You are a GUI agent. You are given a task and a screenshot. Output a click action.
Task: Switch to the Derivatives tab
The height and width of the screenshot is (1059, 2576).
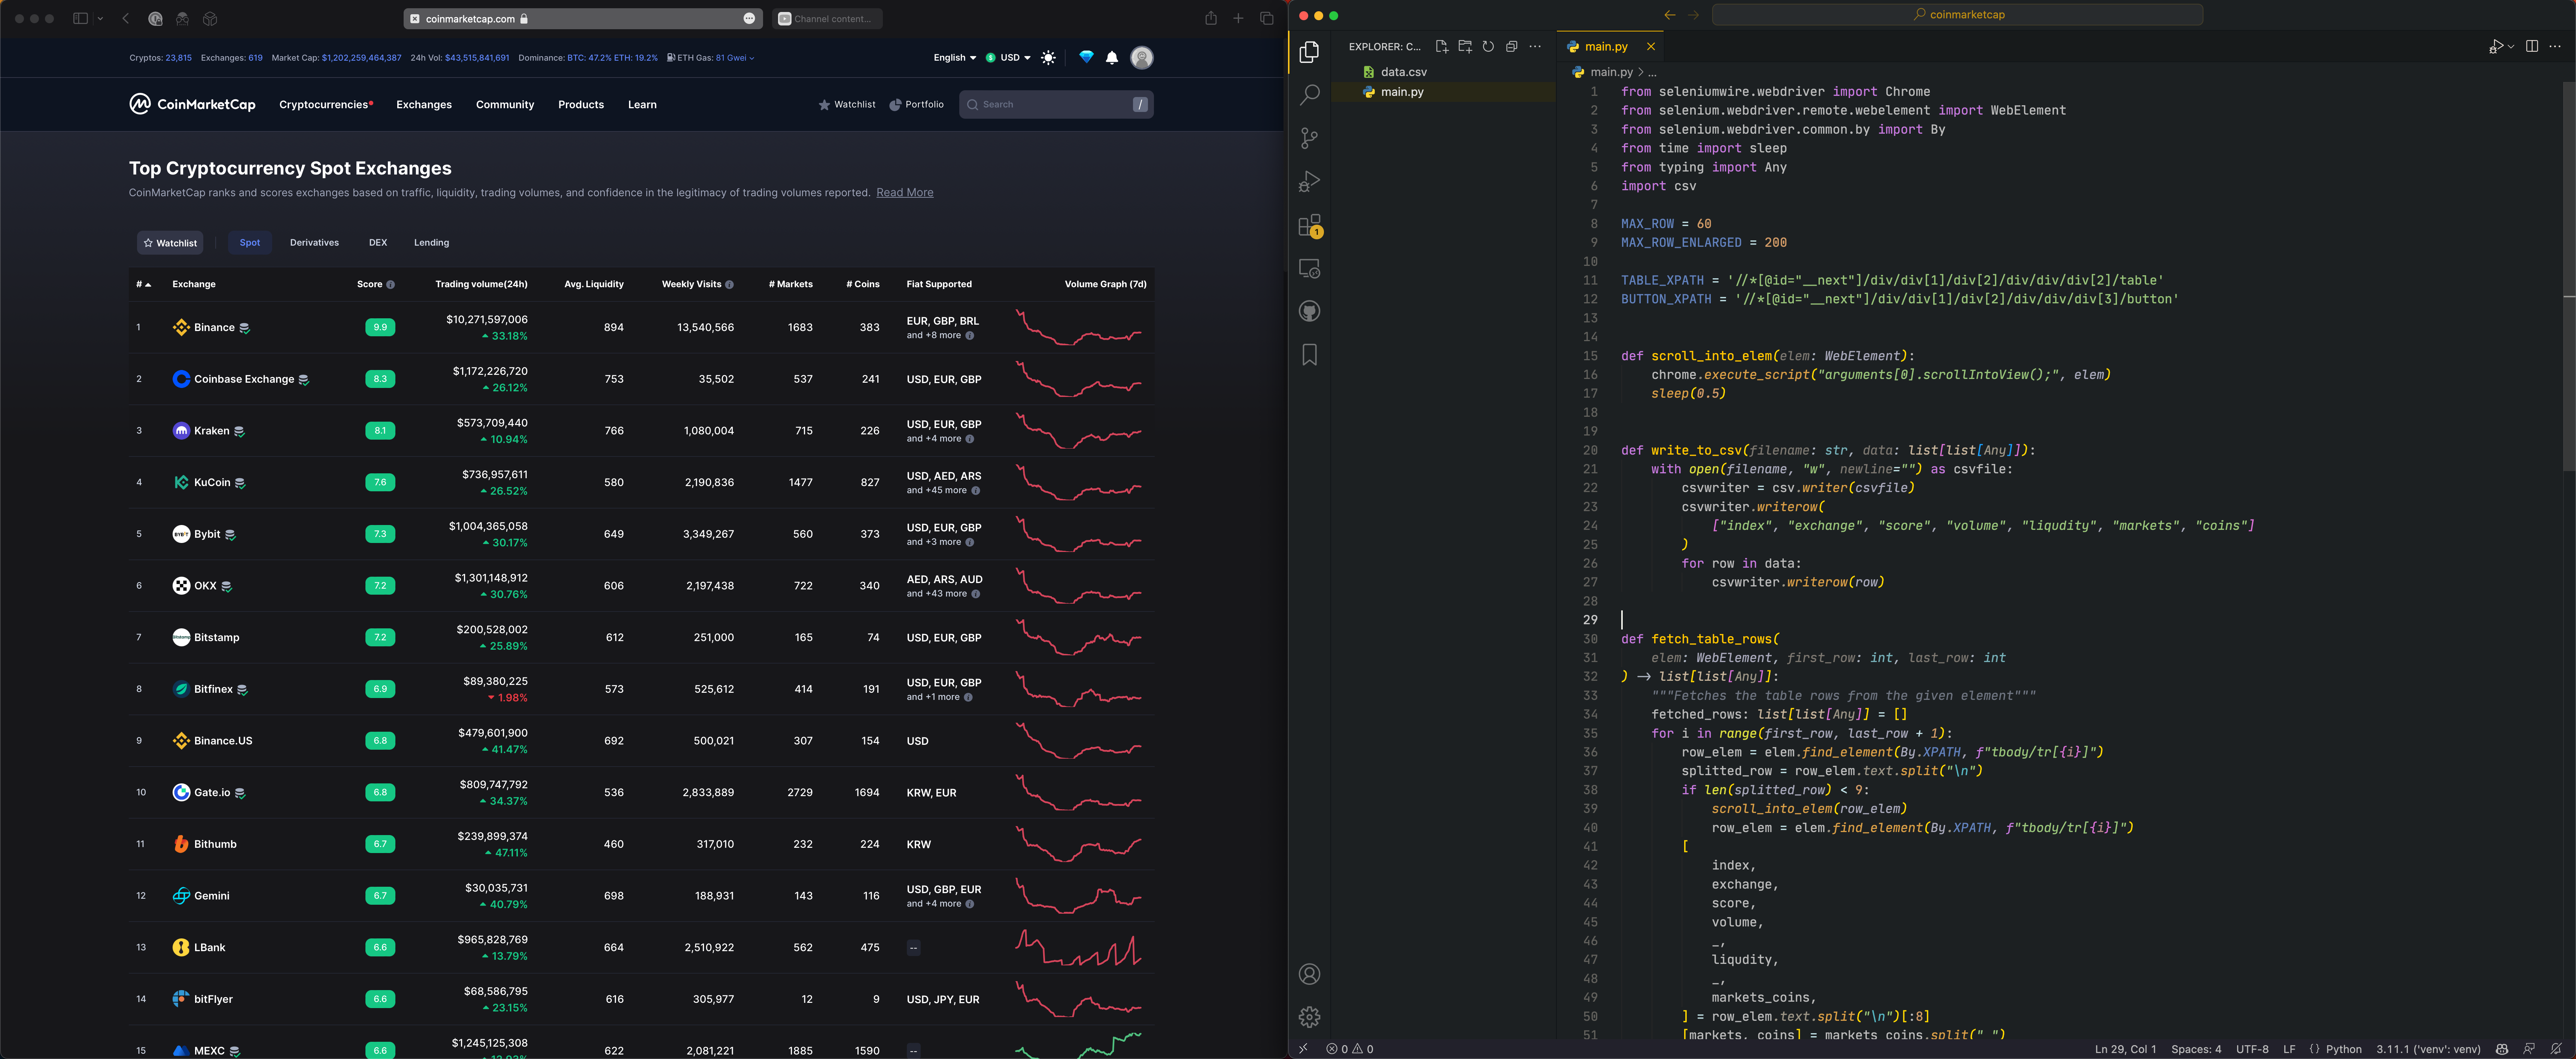click(x=314, y=243)
